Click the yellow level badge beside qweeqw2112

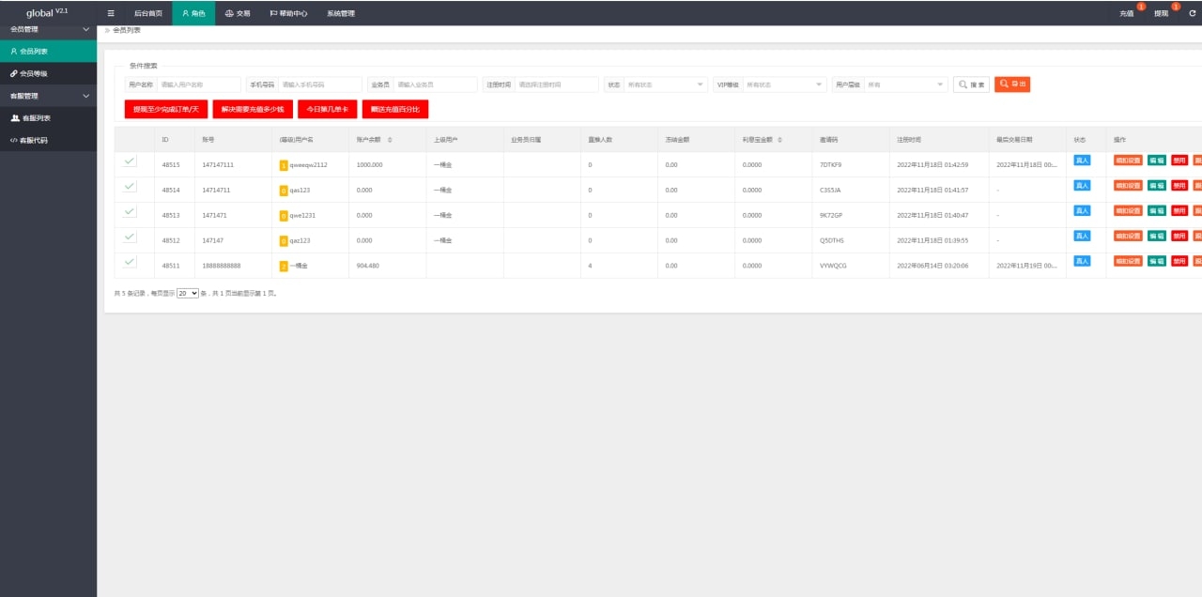pyautogui.click(x=284, y=165)
